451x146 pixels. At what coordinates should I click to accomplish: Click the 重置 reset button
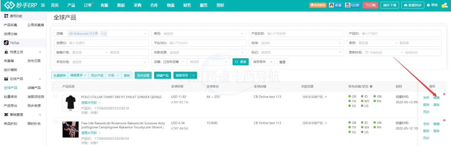pos(283,62)
